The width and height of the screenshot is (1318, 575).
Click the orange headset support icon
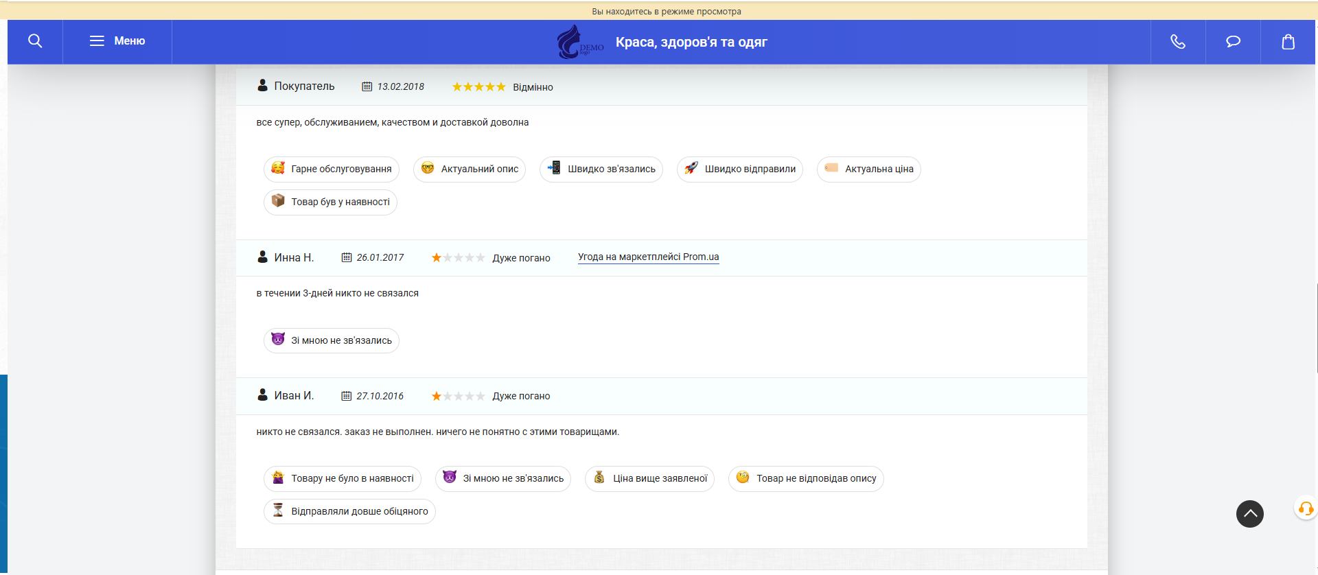click(1305, 508)
